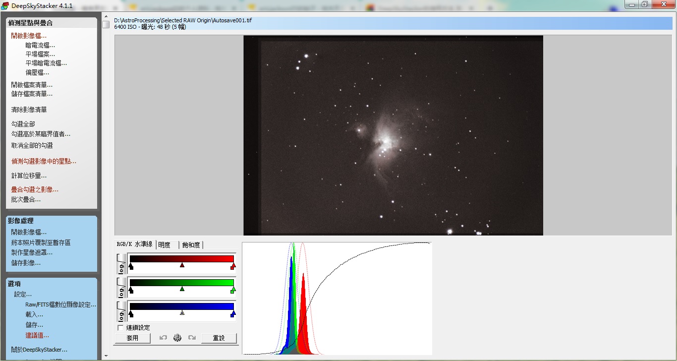Click 開啟檔案清單 to open a file list
The width and height of the screenshot is (677, 361).
[32, 85]
